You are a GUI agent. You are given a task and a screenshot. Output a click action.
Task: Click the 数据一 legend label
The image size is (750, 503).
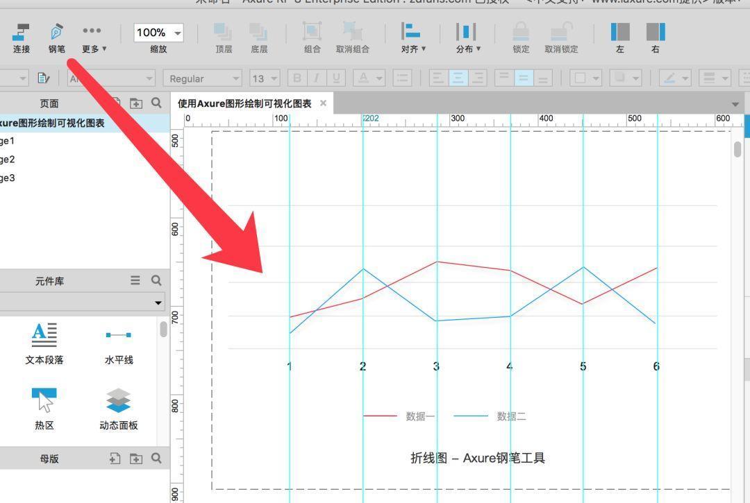(x=420, y=416)
